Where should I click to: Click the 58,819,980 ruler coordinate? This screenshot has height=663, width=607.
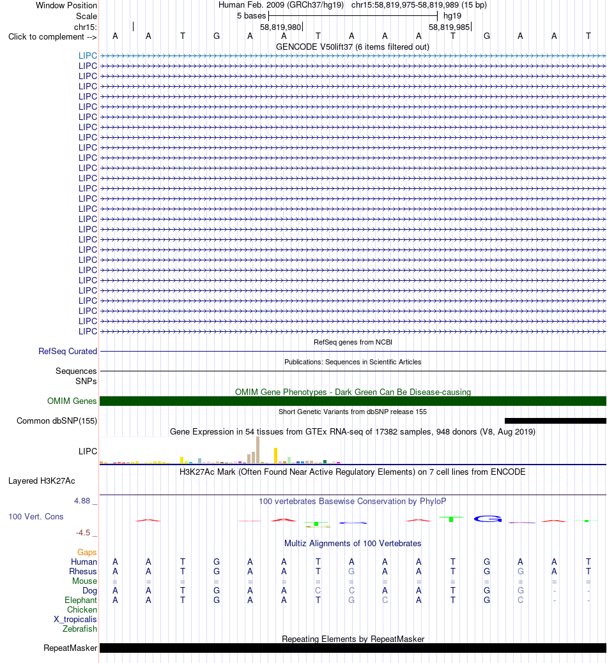280,27
